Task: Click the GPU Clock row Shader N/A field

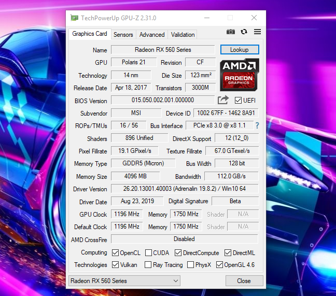Action: (243, 214)
